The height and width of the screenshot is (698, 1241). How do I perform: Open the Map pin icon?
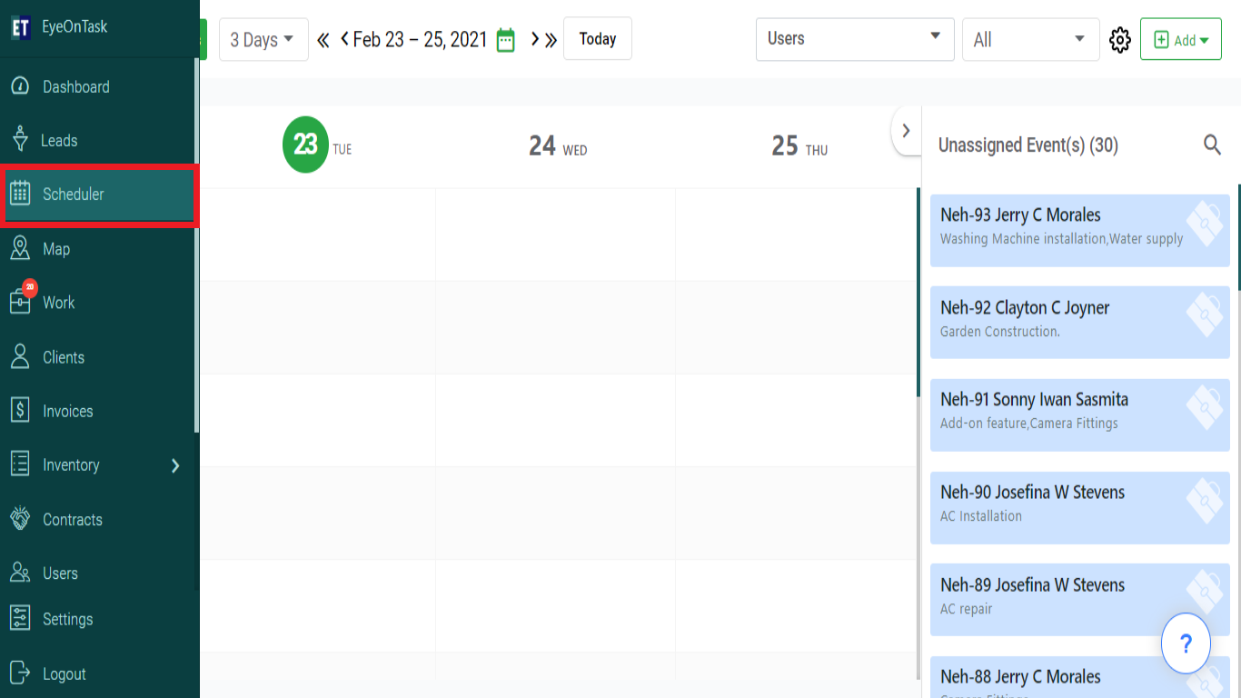coord(20,248)
